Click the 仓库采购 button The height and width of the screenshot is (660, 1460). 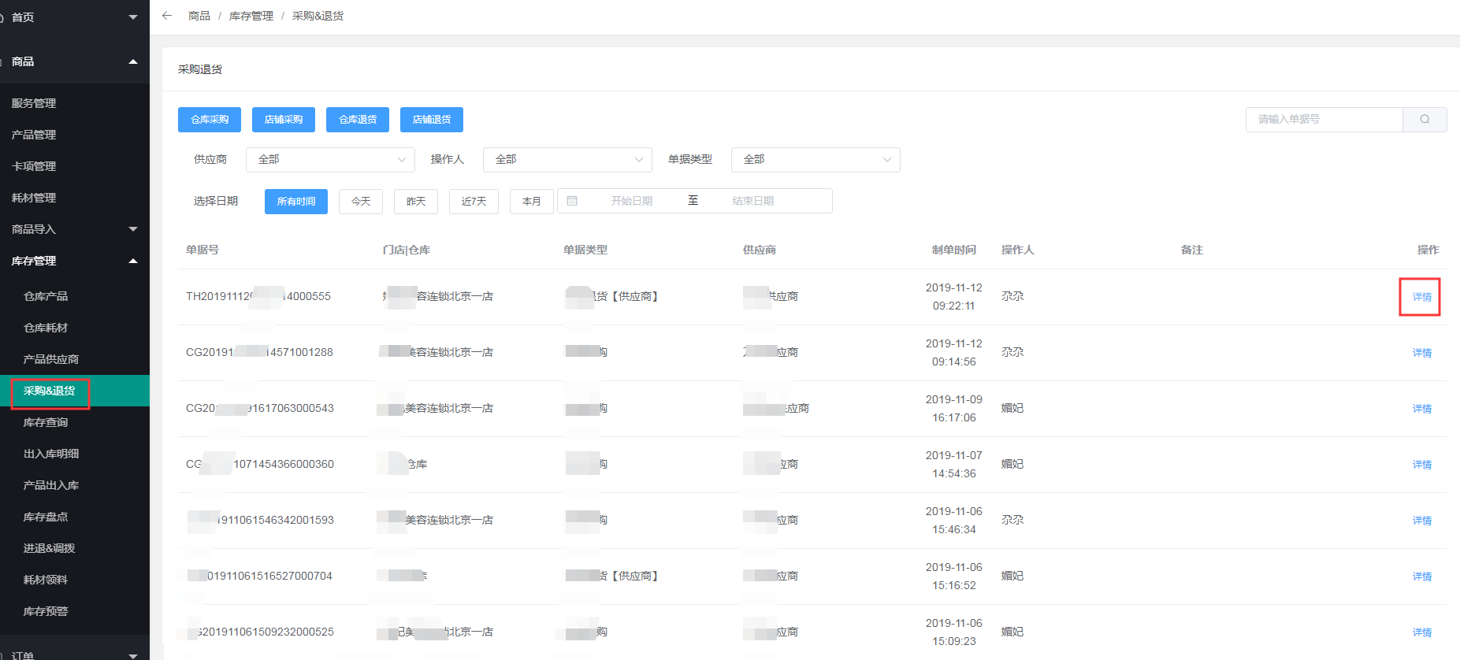coord(210,120)
